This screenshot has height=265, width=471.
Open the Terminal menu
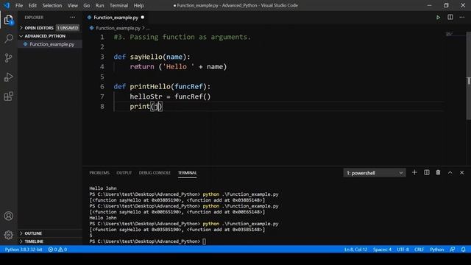coord(118,5)
